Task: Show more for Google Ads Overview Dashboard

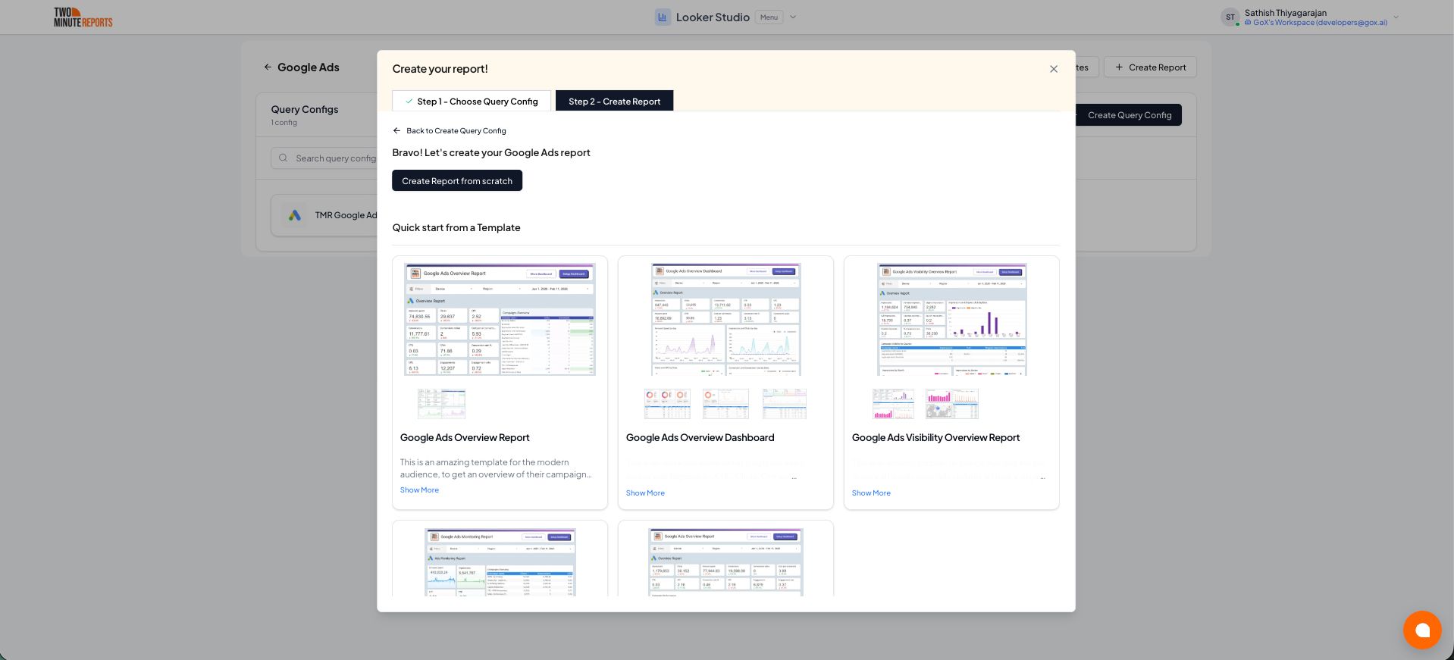Action: click(645, 493)
